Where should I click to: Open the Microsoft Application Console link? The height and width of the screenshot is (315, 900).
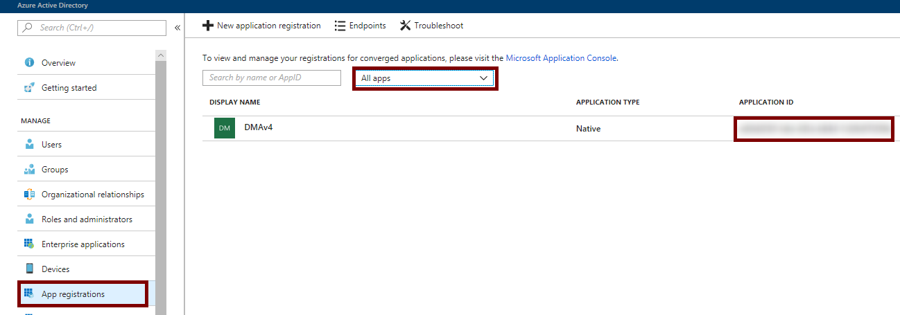coord(561,58)
